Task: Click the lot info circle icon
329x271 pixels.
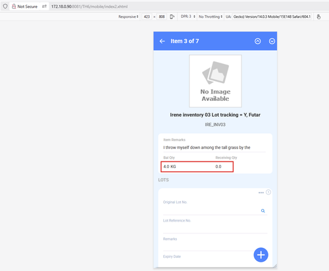Action: click(x=268, y=192)
